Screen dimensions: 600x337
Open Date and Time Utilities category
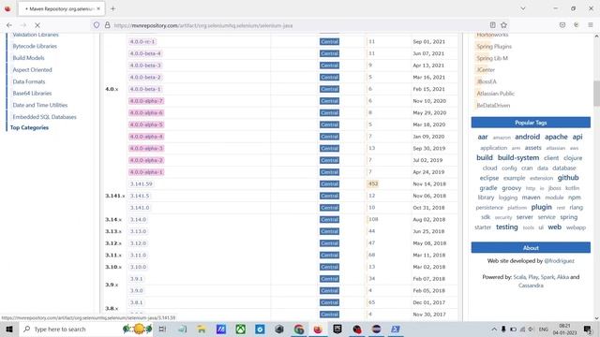39,105
